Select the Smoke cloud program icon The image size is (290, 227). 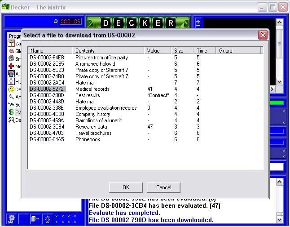[11, 59]
